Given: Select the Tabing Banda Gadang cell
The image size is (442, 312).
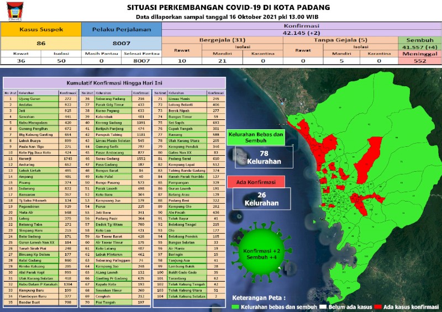Looking at the screenshot, I should [x=187, y=171].
